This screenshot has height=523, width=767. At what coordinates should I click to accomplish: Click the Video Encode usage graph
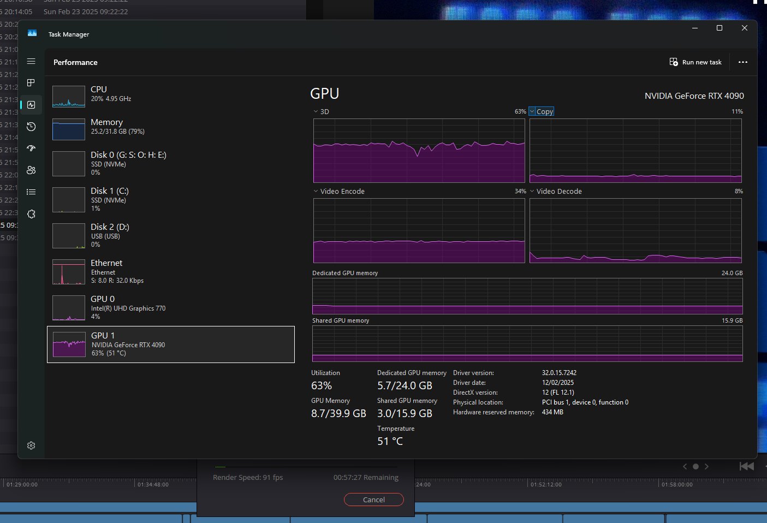coord(419,230)
